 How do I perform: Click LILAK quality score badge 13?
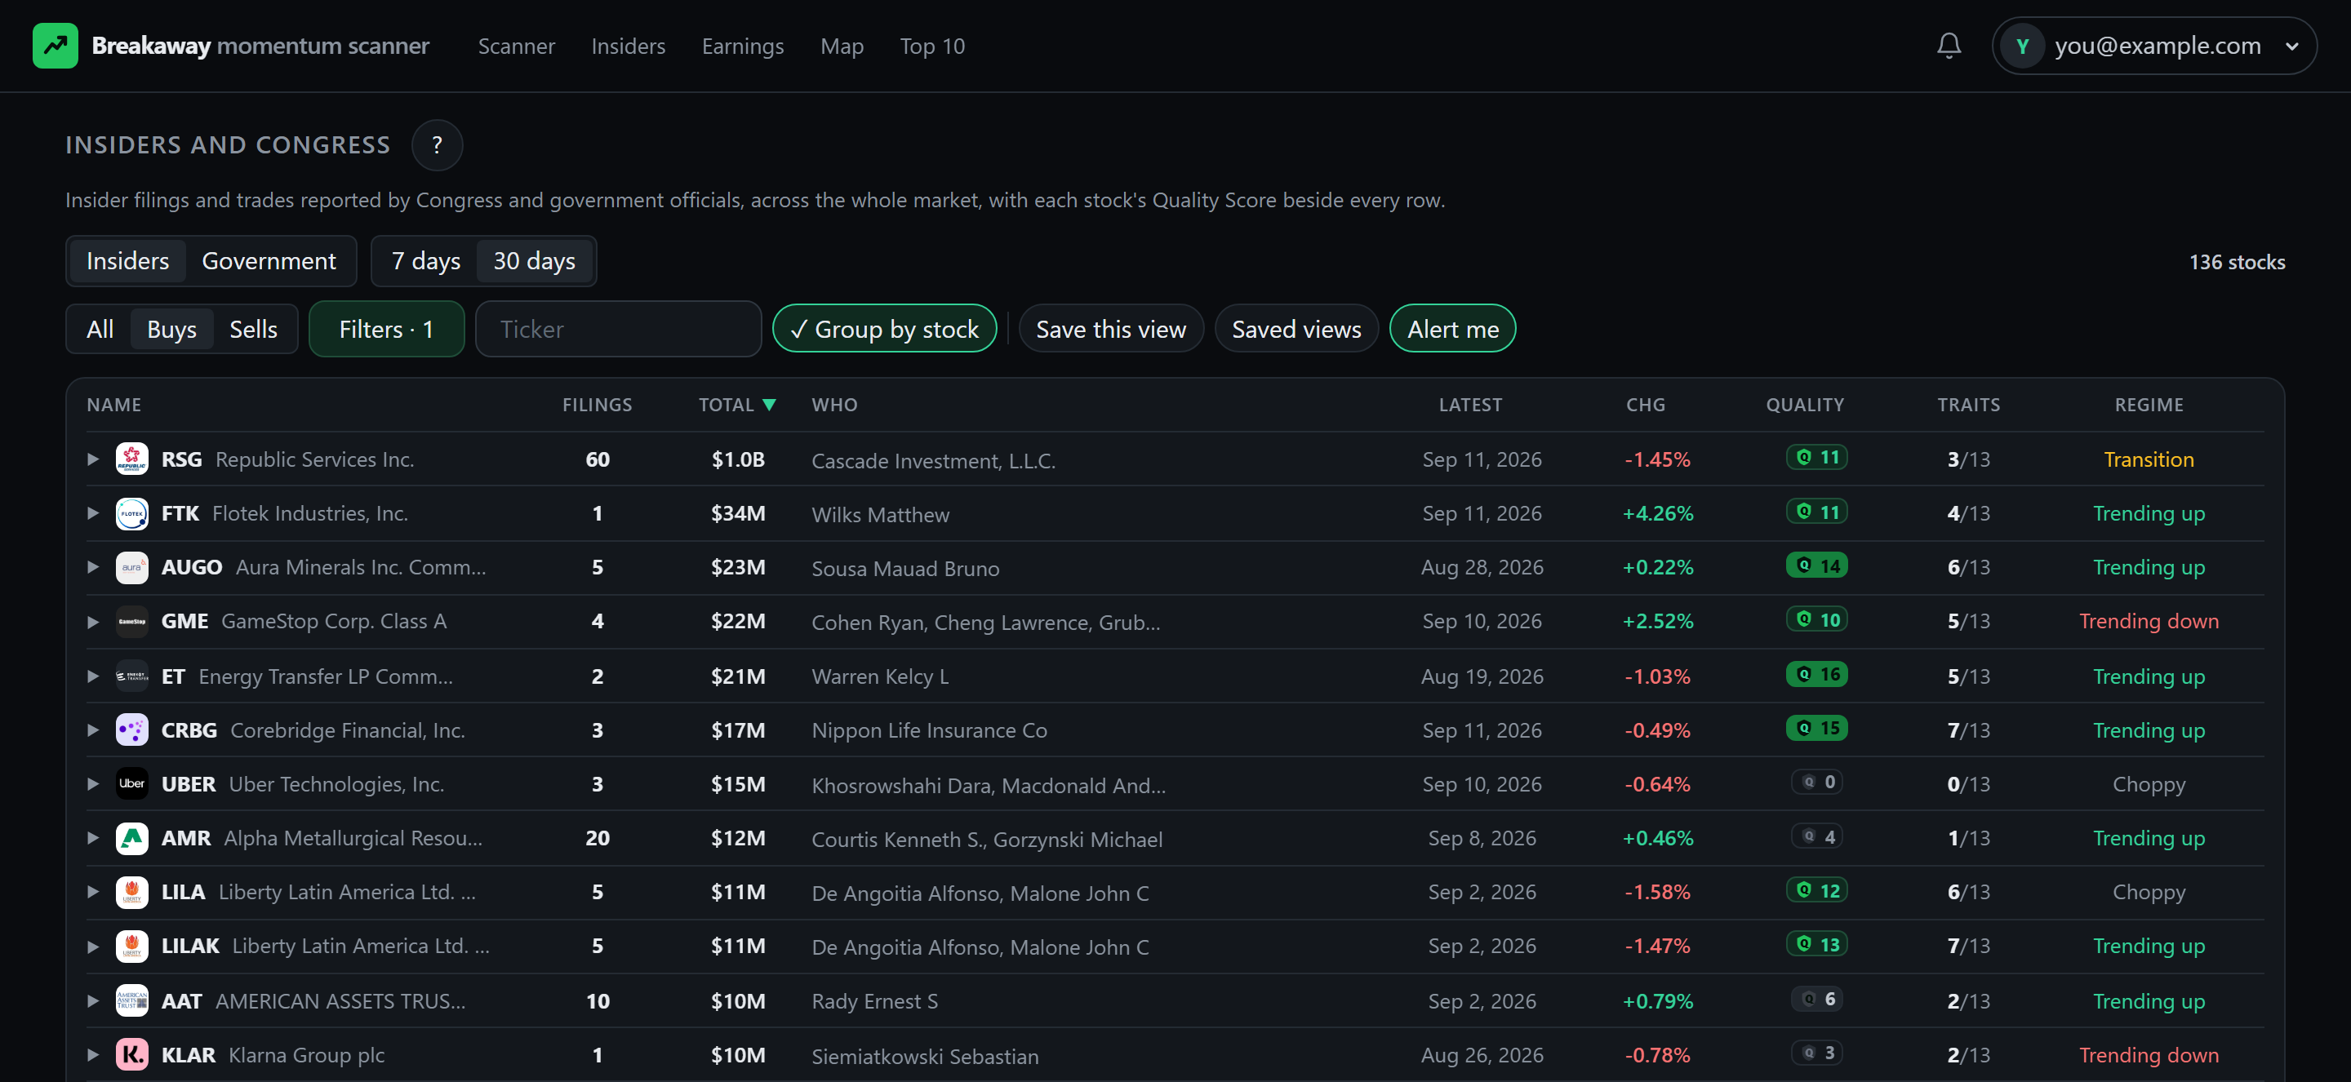coord(1816,944)
